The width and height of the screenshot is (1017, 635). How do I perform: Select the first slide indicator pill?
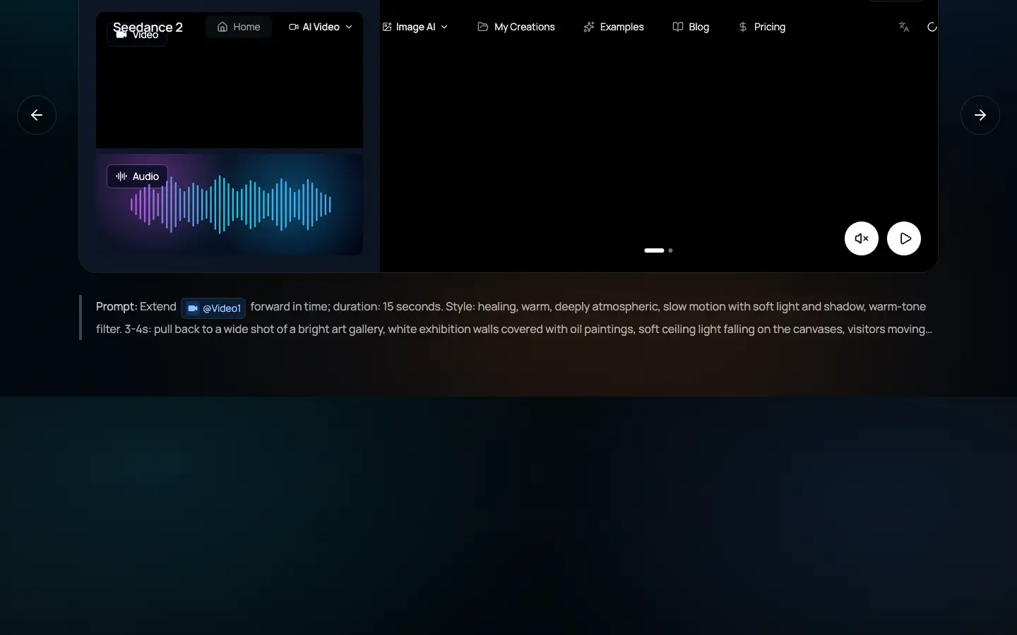[x=654, y=250]
